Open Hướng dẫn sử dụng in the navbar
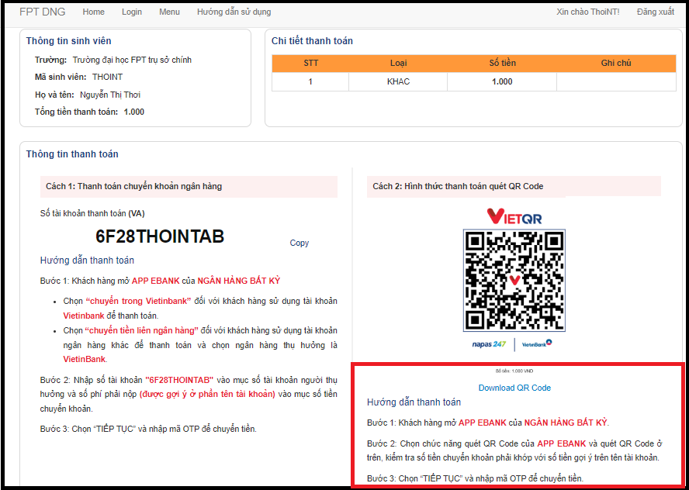 pos(234,12)
